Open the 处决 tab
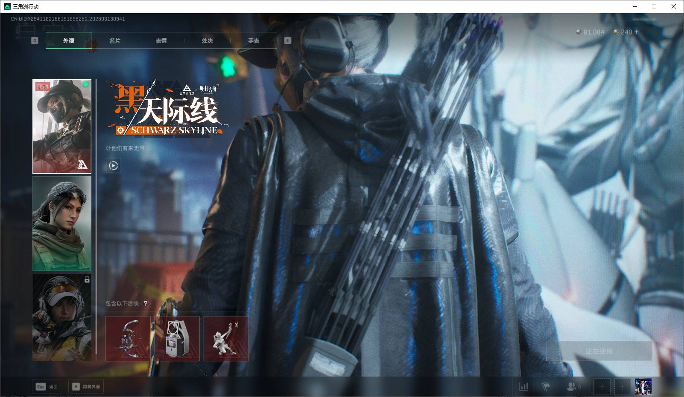This screenshot has height=397, width=684. [207, 41]
